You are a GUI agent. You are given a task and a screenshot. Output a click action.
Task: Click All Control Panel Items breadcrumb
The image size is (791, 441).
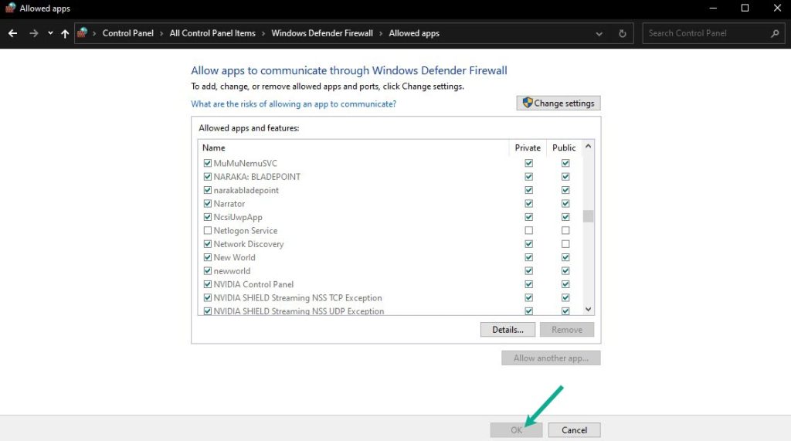[x=212, y=33]
